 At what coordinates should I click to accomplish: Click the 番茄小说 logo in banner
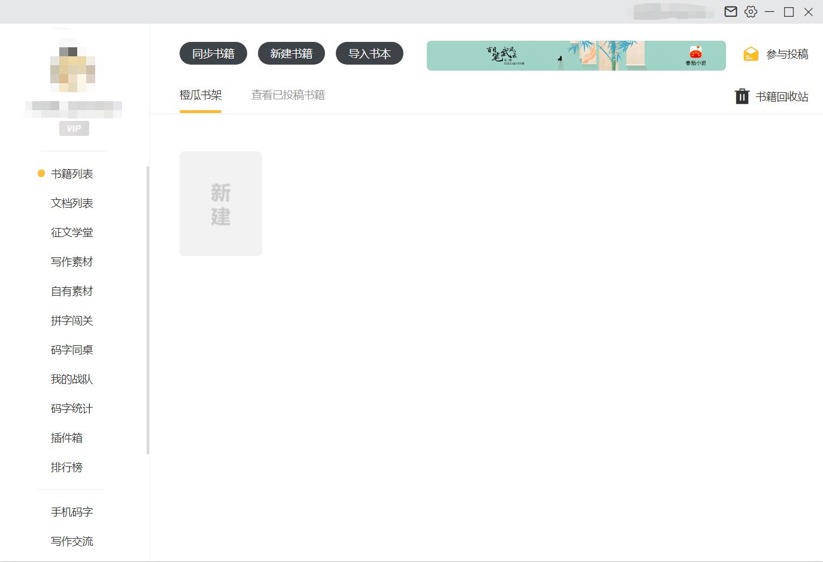point(696,55)
